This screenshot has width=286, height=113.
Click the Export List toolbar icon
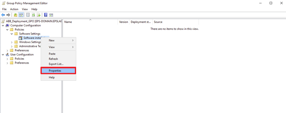coord(39,15)
